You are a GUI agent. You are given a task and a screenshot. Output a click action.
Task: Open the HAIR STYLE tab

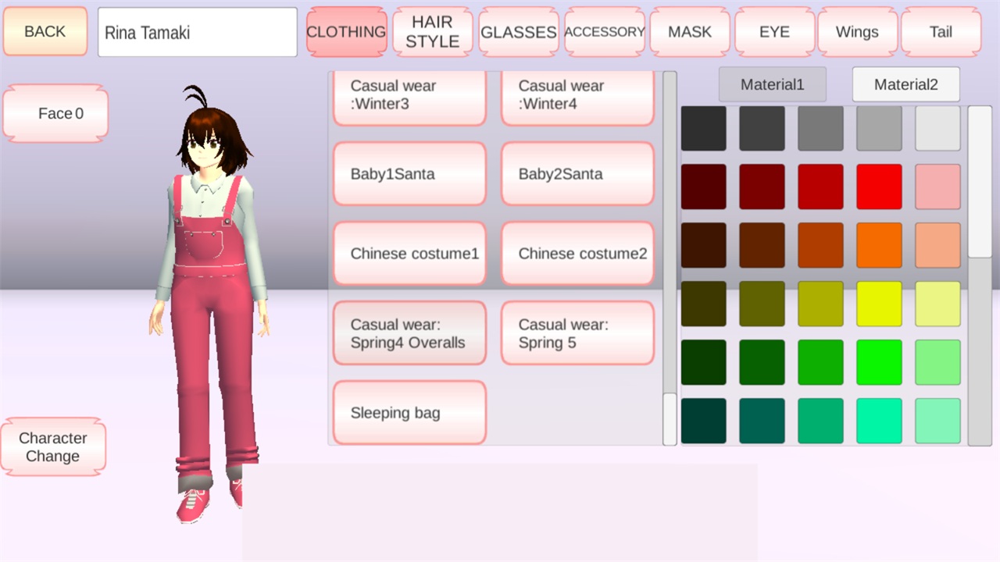tap(433, 32)
